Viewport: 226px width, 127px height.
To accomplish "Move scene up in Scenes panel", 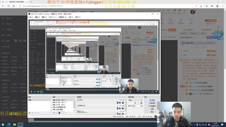I will (x=36, y=113).
